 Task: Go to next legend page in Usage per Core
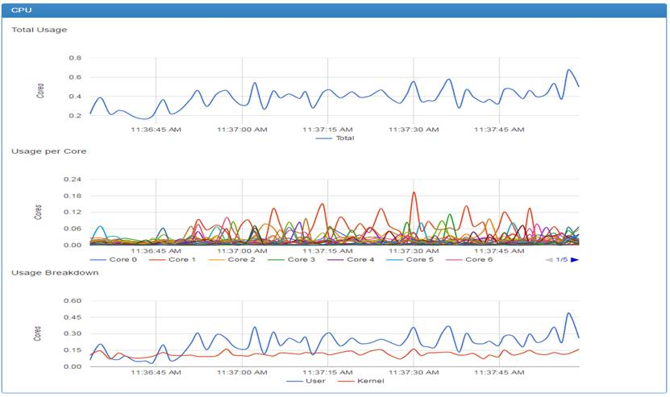[x=575, y=259]
